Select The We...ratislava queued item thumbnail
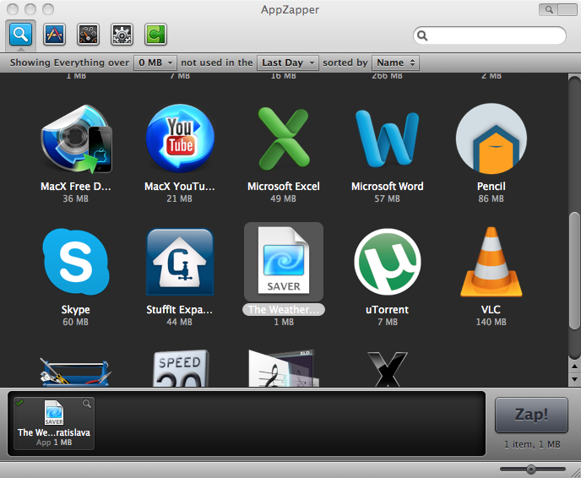581x478 pixels. (x=54, y=412)
